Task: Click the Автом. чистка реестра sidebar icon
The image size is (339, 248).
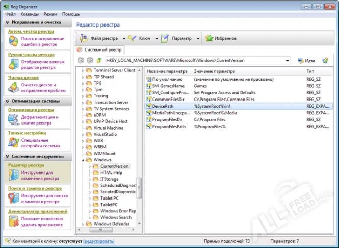Action: click(x=13, y=42)
